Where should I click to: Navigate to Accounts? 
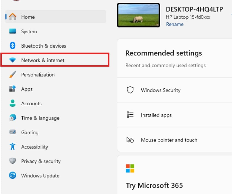tap(56, 103)
